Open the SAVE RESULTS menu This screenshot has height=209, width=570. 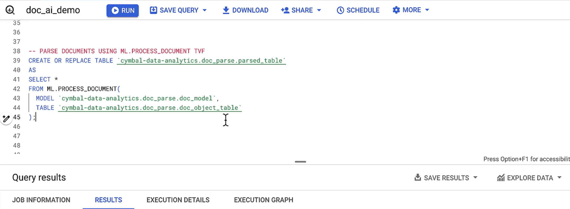pyautogui.click(x=446, y=178)
